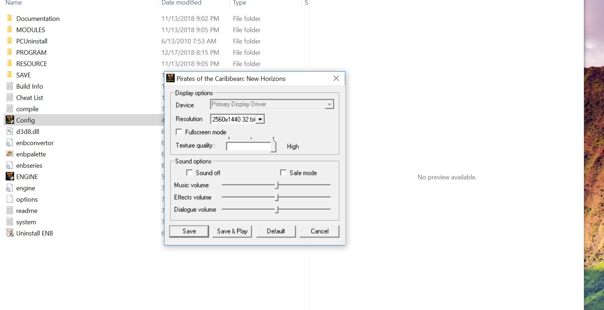Open the Resolution dropdown

(x=260, y=119)
